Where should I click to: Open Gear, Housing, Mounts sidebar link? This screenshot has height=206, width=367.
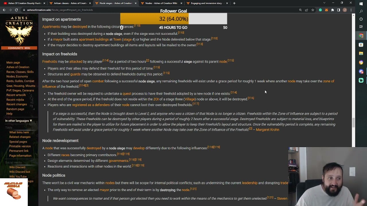[21, 86]
